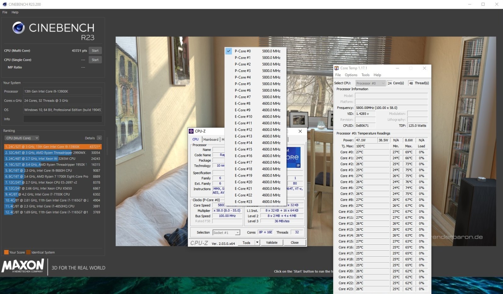
Task: Start the CPU Single Core test
Action: coord(95,60)
